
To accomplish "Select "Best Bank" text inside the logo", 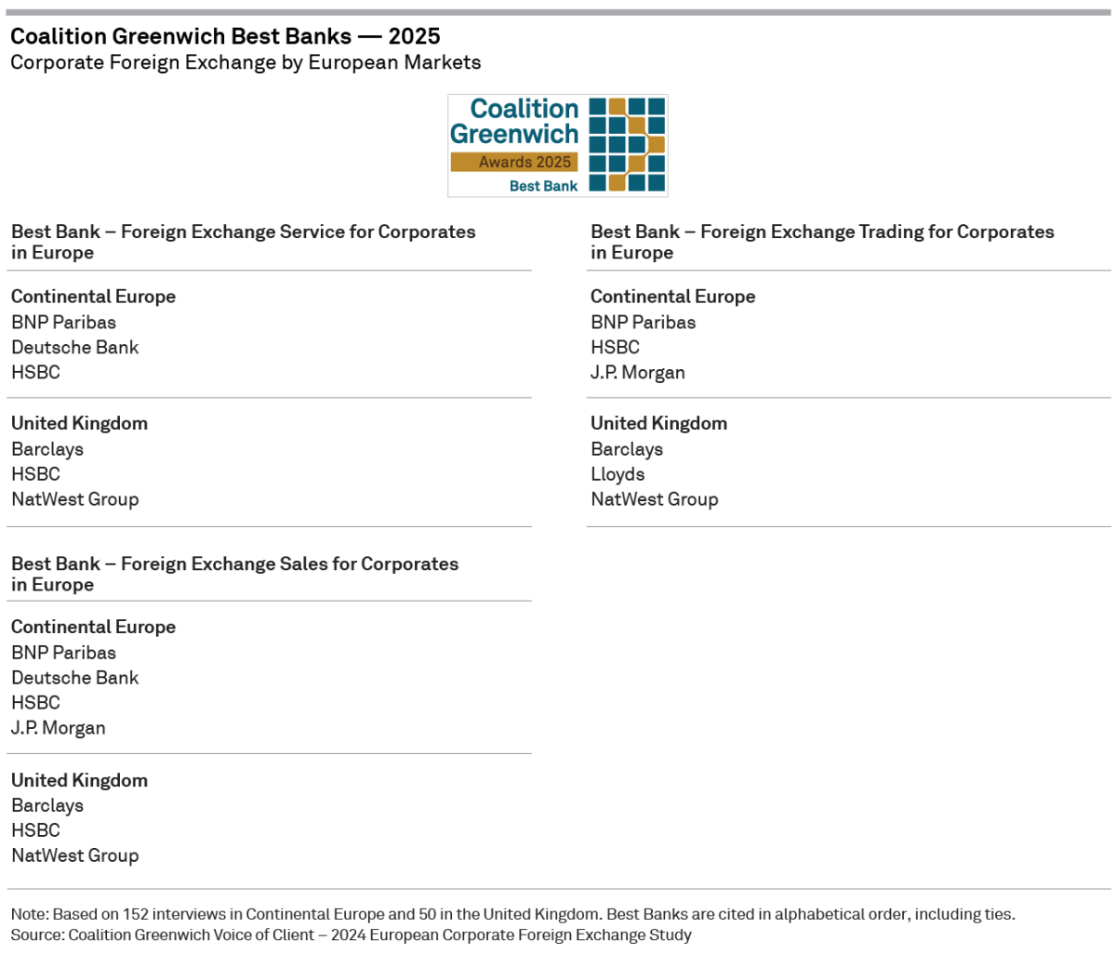I will 543,186.
